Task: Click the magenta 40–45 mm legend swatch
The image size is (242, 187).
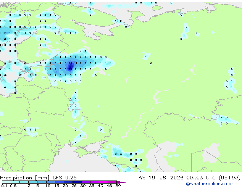Action: coord(103,182)
